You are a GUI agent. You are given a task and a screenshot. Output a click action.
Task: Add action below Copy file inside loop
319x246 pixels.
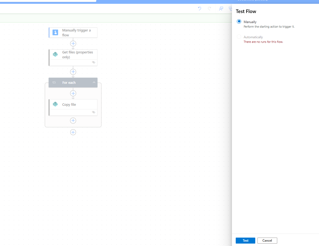(x=73, y=120)
